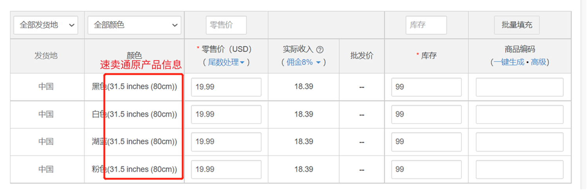This screenshot has width=588, height=191.
Task: Click the 库存 field for 黑色 row
Action: click(x=426, y=87)
